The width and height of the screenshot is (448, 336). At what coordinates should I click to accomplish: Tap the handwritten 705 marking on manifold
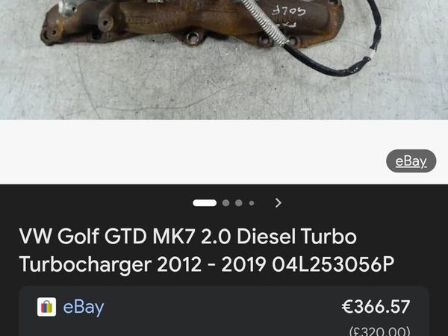288,11
